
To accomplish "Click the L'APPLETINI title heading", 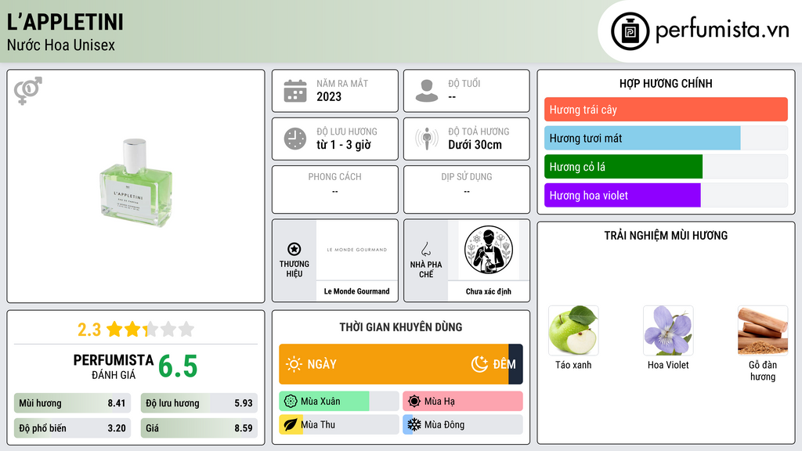I will 65,22.
